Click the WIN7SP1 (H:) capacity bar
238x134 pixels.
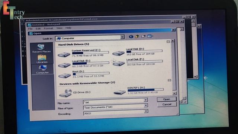[145, 90]
